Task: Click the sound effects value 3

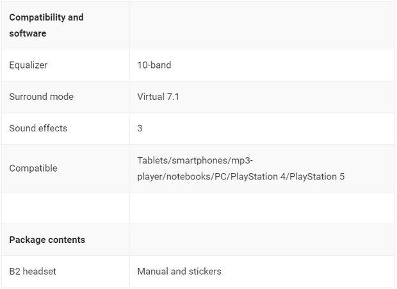Action: point(140,128)
